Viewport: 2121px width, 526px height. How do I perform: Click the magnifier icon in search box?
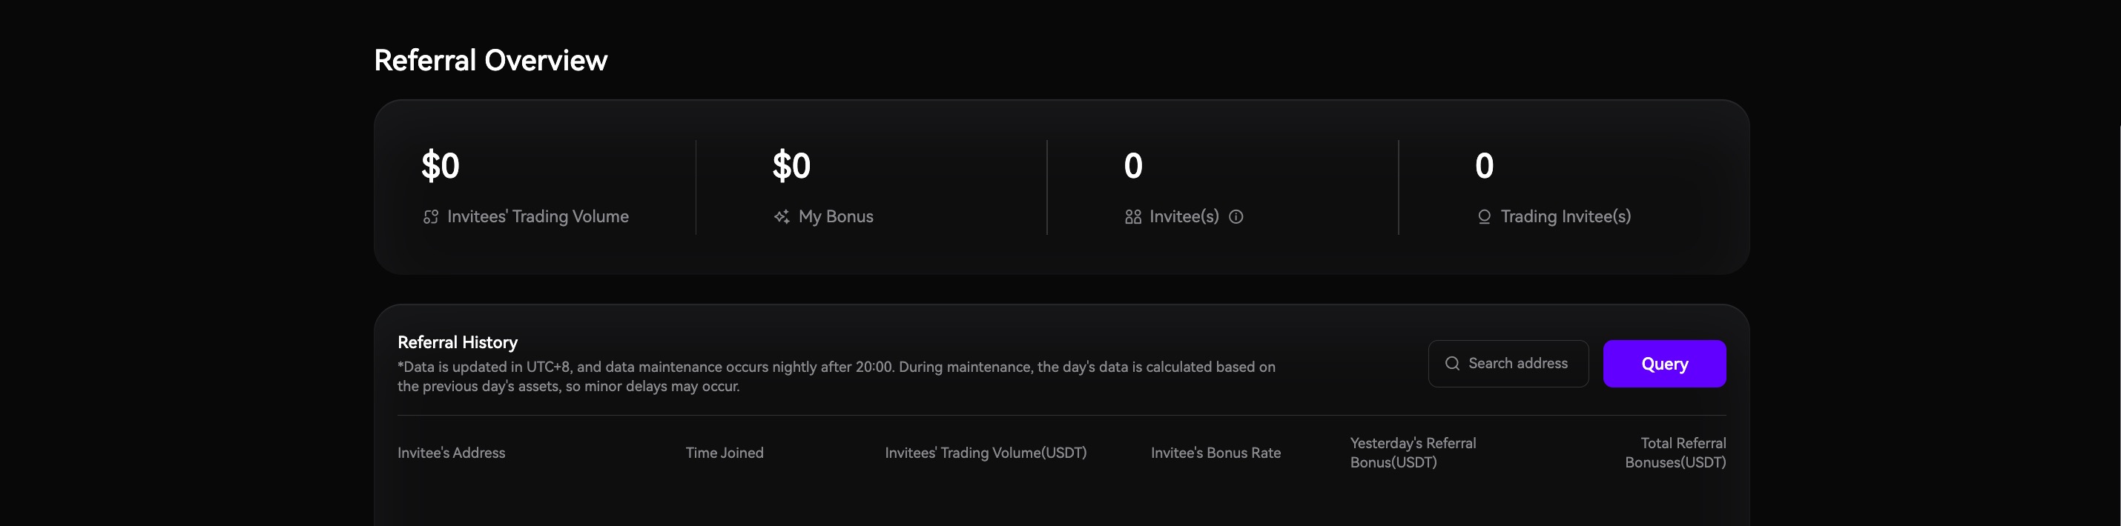tap(1452, 364)
